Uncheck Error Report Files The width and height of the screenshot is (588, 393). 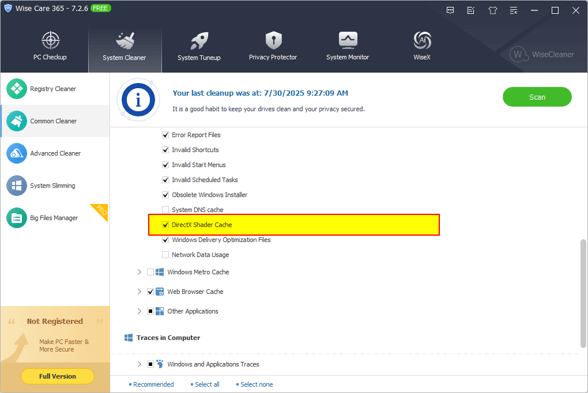(x=165, y=135)
